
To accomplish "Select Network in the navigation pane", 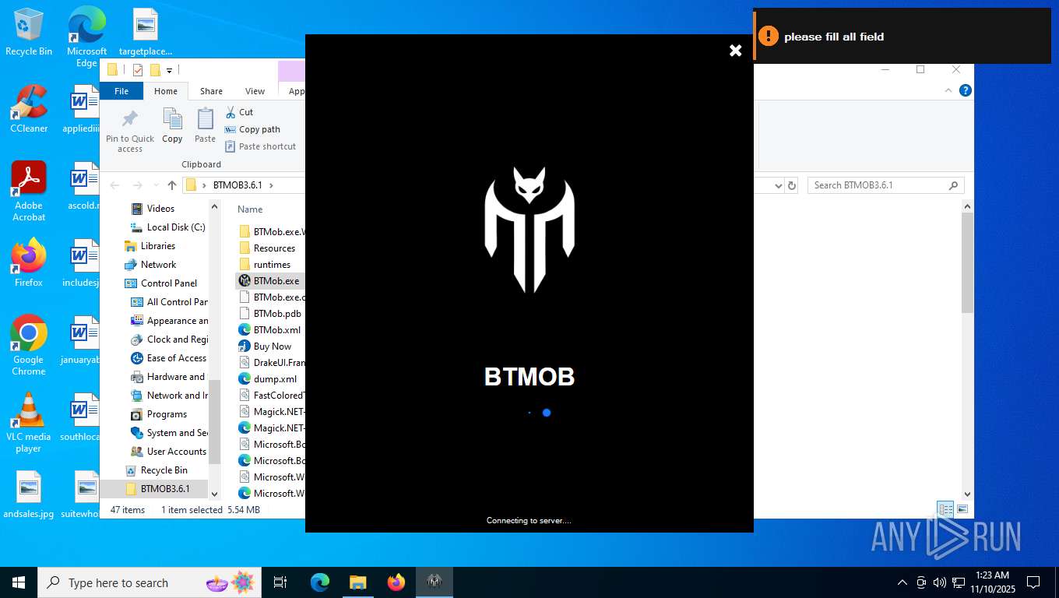I will pos(150,265).
